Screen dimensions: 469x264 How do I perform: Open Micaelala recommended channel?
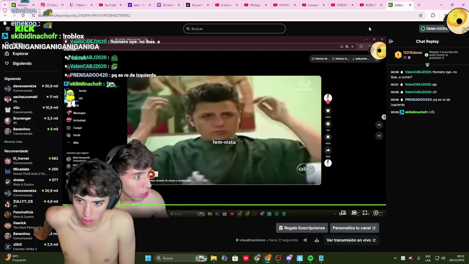31,171
